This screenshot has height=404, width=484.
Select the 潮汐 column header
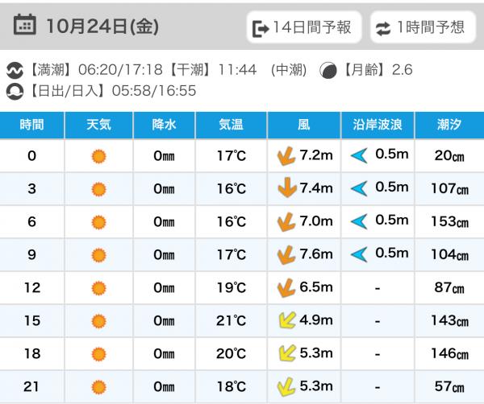[450, 125]
